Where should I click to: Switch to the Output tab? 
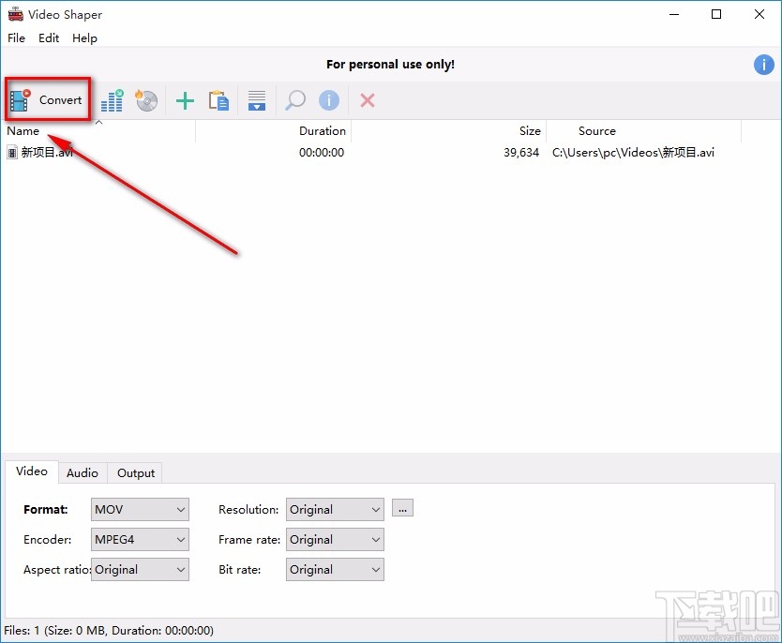pyautogui.click(x=136, y=473)
